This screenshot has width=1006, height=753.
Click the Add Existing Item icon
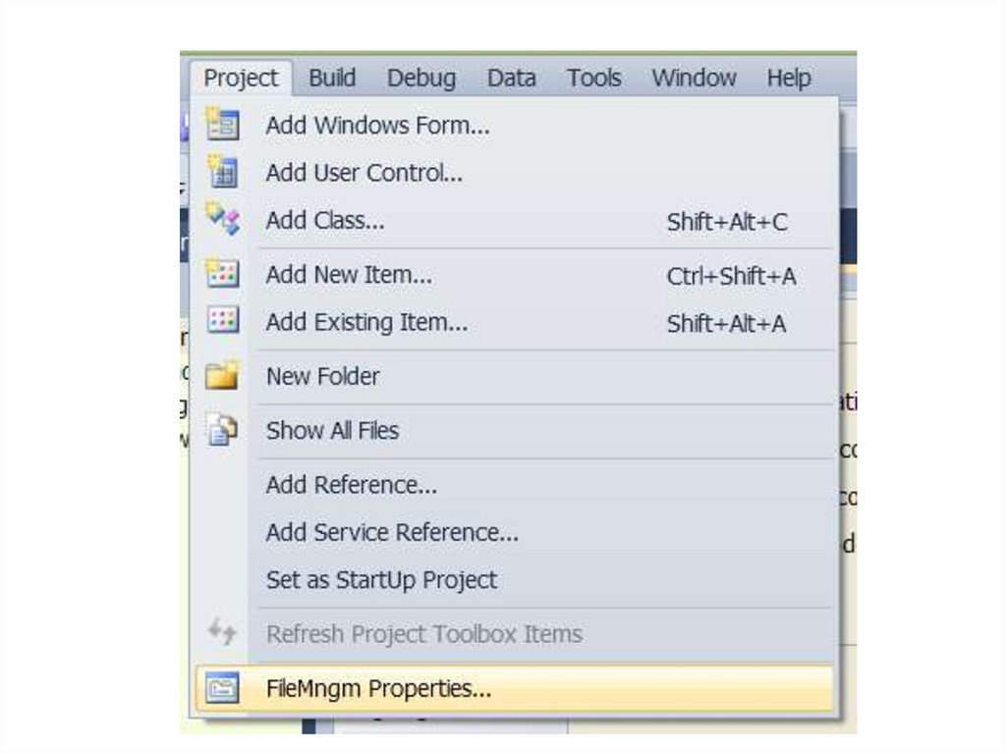point(222,321)
